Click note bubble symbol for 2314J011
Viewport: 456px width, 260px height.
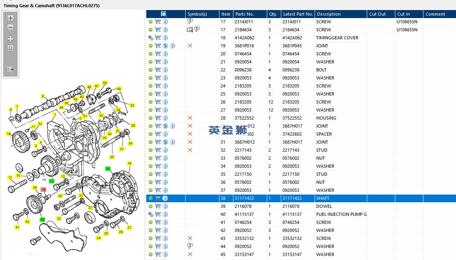click(x=190, y=21)
